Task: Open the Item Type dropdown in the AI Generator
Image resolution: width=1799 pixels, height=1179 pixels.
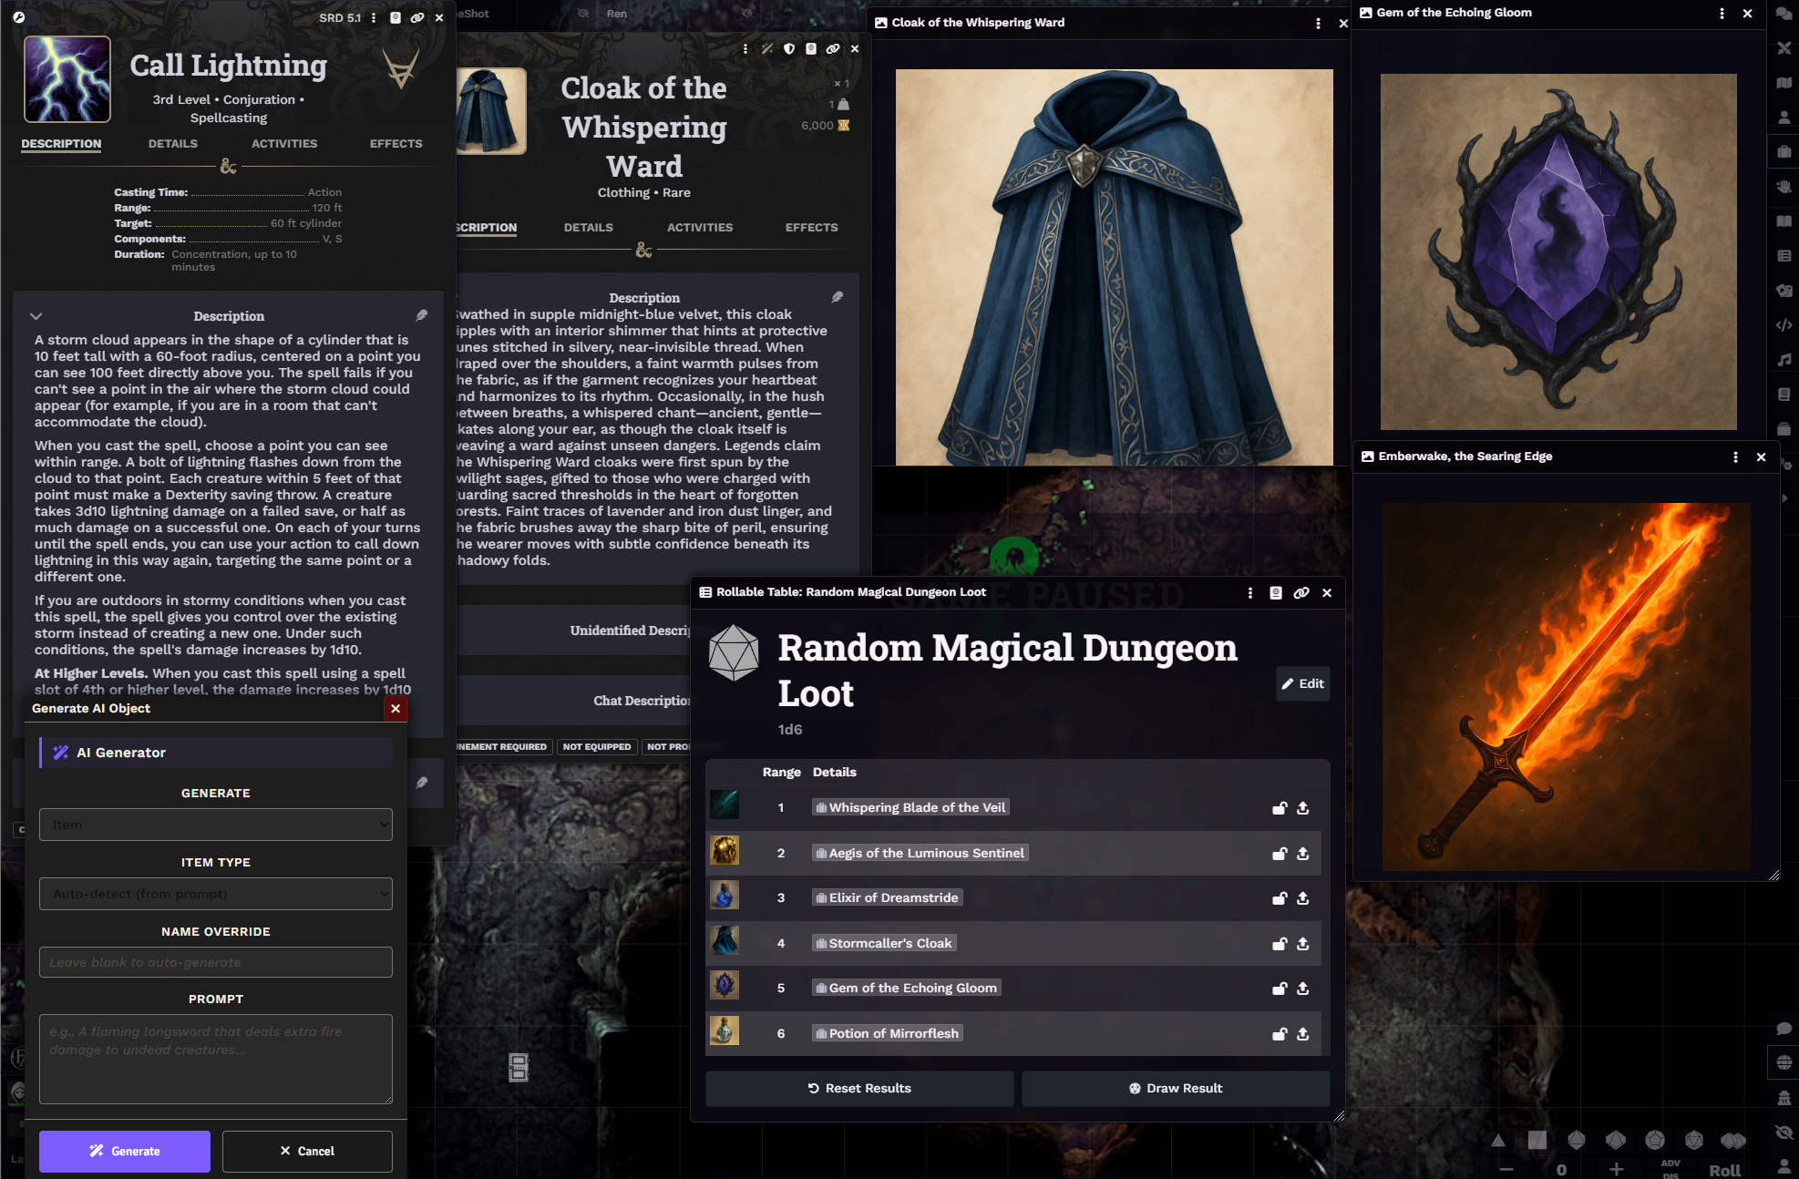Action: tap(216, 894)
